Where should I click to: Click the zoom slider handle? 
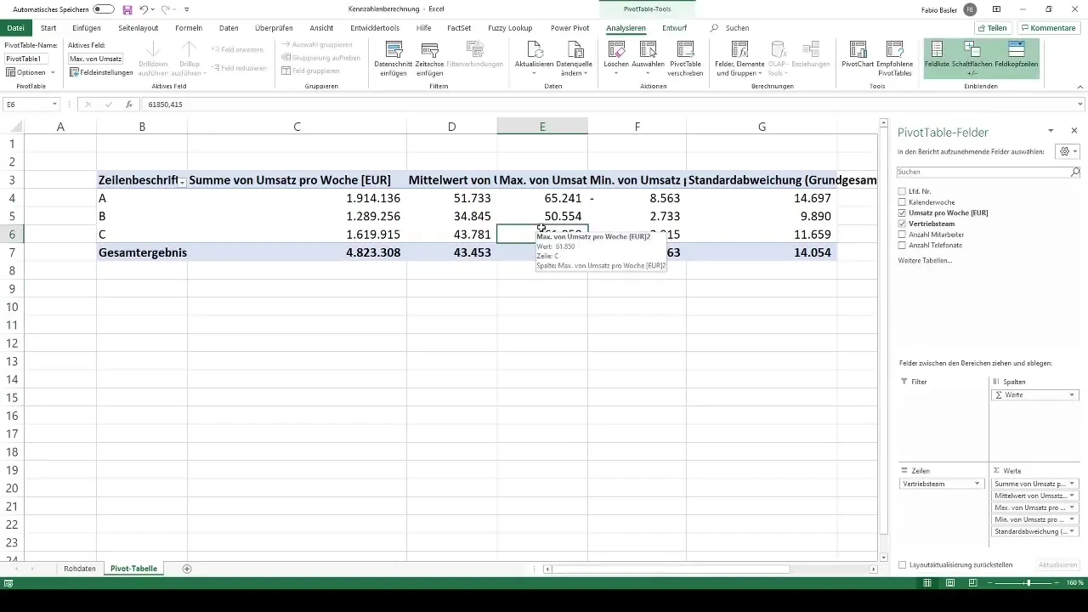(x=1028, y=583)
